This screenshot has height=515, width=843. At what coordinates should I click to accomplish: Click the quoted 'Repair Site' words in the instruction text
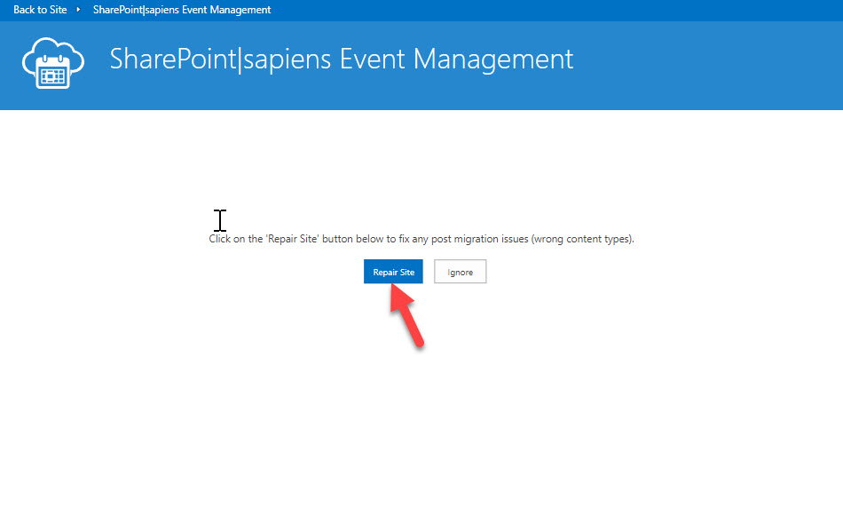[x=293, y=239]
